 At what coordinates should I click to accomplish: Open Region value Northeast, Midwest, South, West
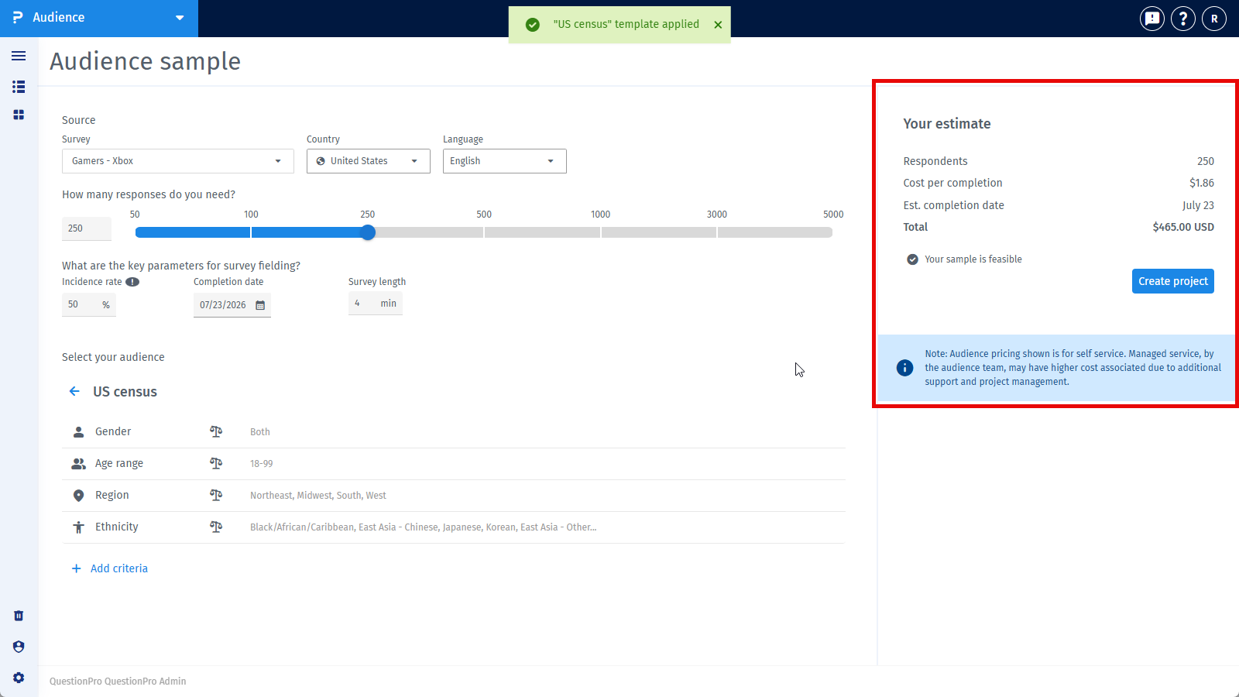[318, 496]
